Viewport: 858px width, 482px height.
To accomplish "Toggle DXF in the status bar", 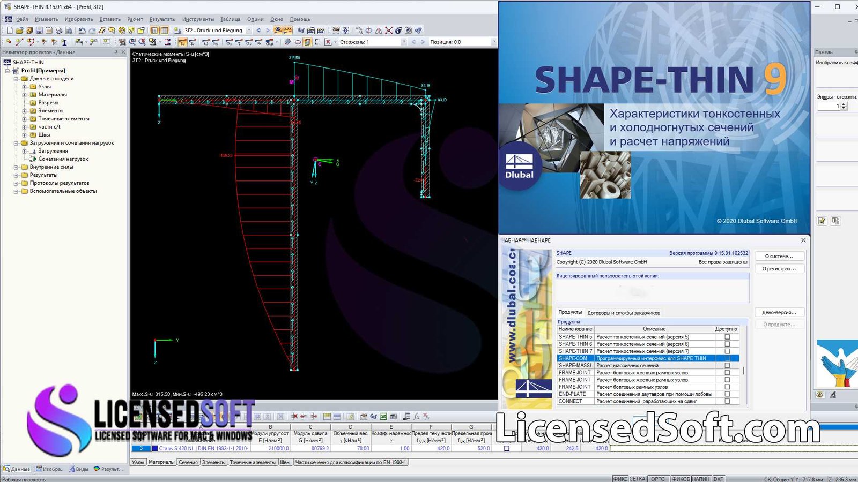I will pyautogui.click(x=718, y=479).
